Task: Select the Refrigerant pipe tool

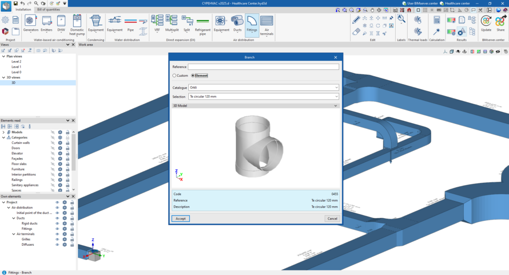Action: click(203, 25)
